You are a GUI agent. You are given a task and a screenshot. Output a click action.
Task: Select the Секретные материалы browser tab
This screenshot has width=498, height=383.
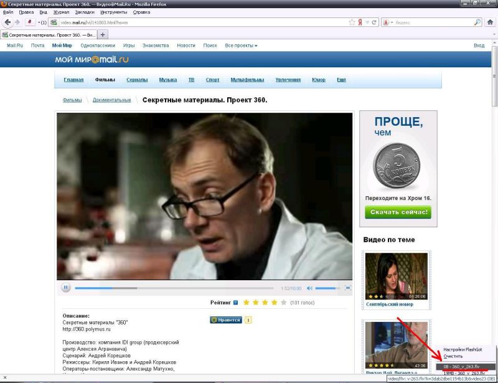click(49, 35)
